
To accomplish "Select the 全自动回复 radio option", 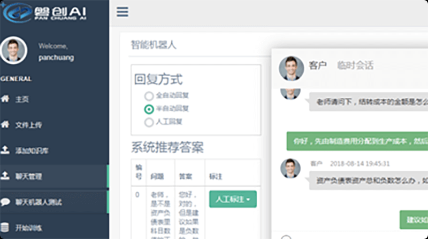I will point(149,96).
